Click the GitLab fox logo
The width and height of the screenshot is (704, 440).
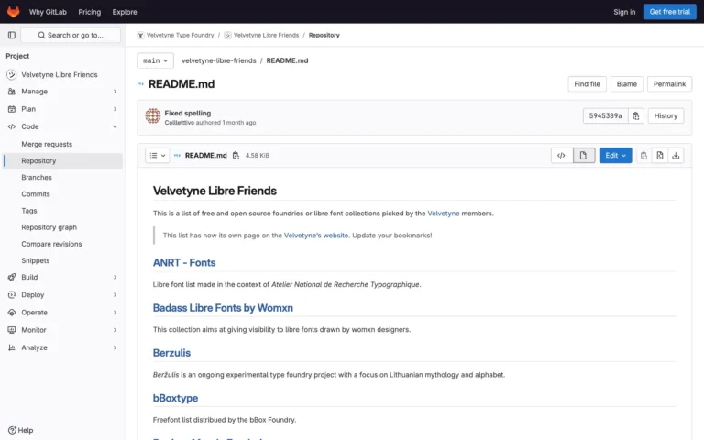13,12
